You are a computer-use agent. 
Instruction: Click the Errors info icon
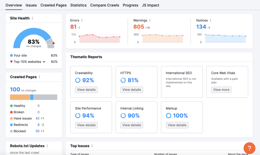coord(82,20)
